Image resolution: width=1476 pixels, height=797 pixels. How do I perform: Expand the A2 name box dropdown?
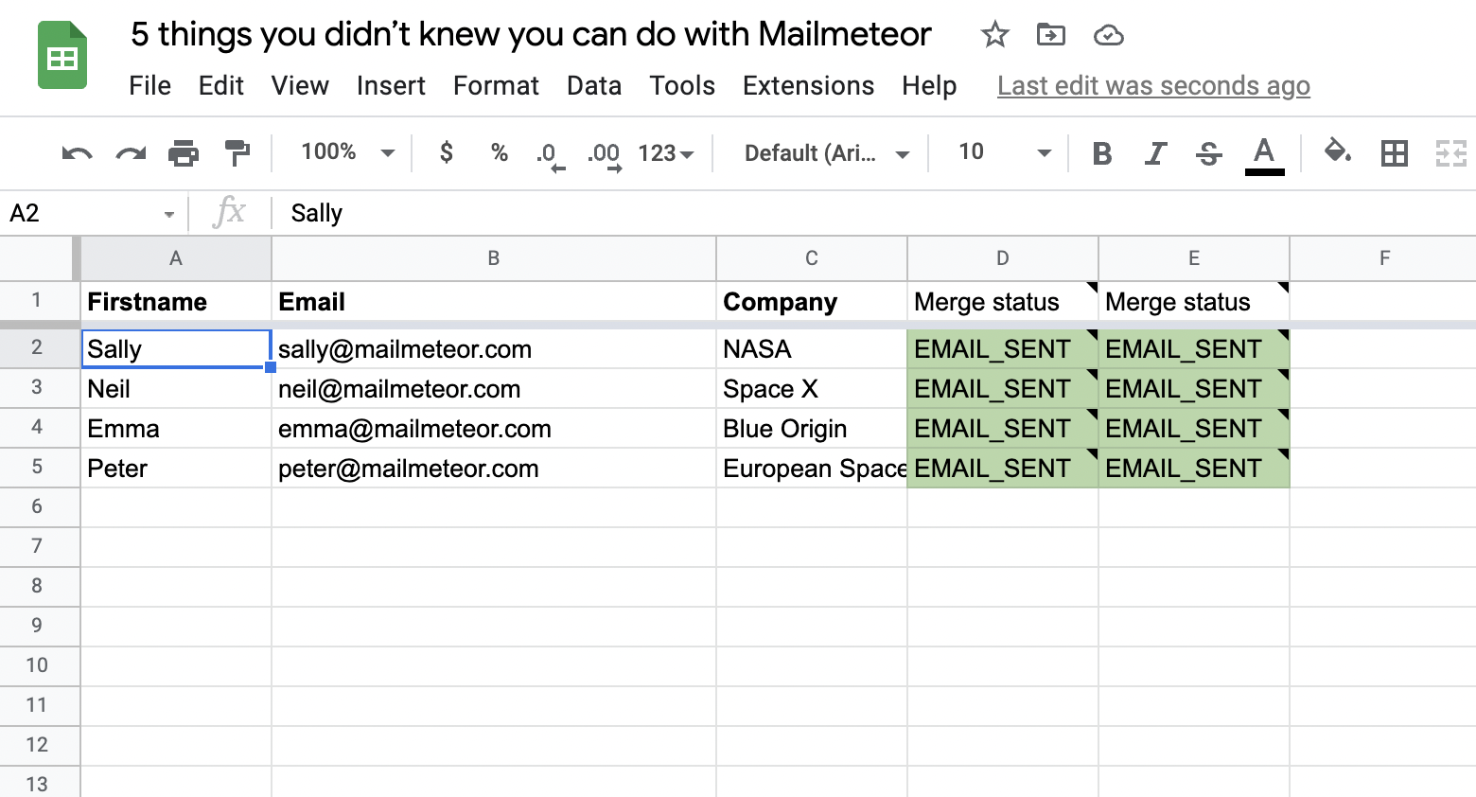click(x=168, y=215)
